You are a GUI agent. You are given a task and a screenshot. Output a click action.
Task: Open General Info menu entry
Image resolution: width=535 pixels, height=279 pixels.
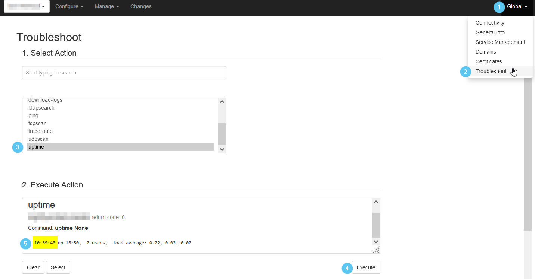click(490, 32)
